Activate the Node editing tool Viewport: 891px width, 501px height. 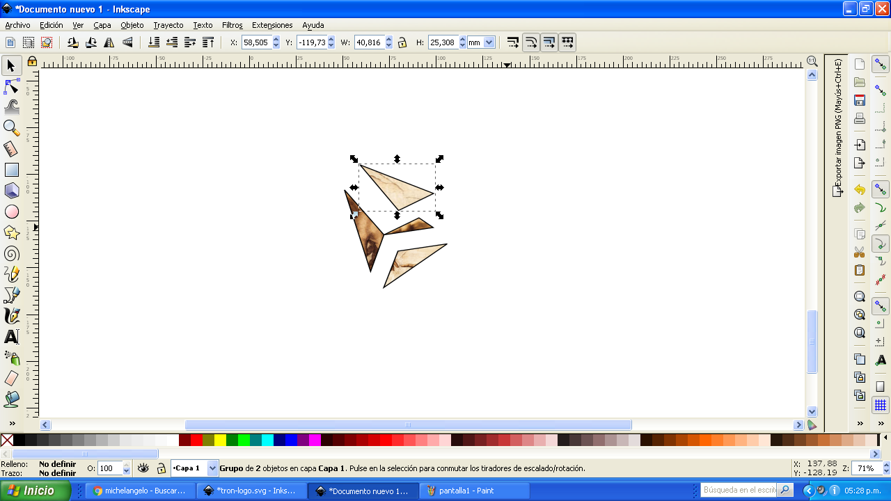[11, 86]
